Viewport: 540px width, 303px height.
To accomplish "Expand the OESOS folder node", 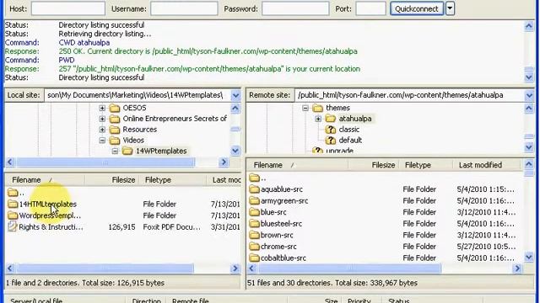I will [102, 108].
